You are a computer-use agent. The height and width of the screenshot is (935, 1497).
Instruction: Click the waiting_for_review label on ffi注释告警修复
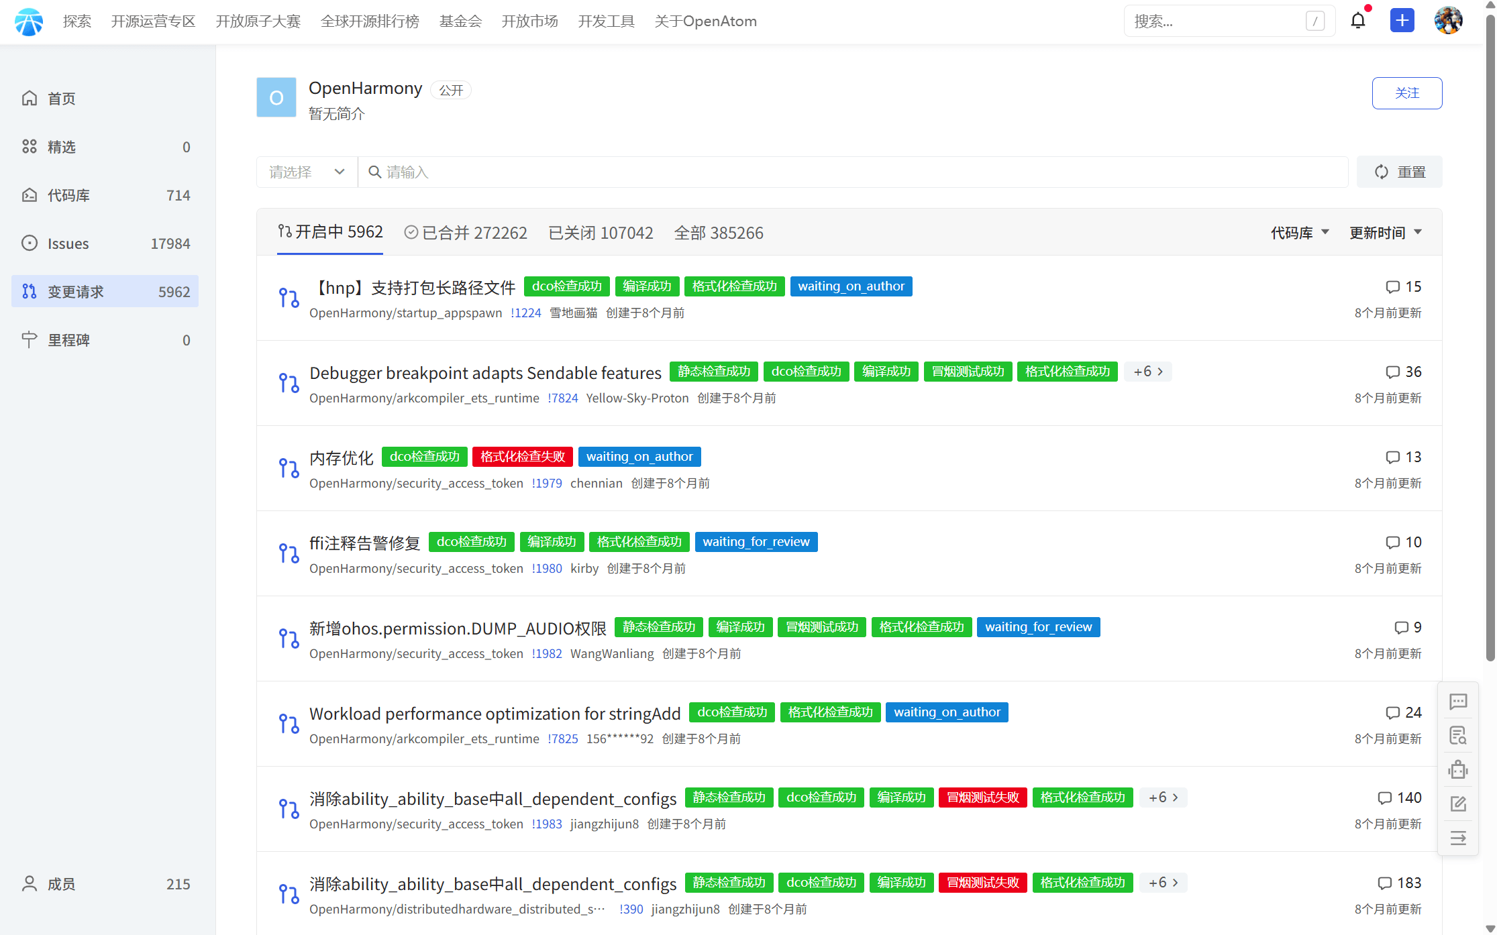(x=756, y=542)
